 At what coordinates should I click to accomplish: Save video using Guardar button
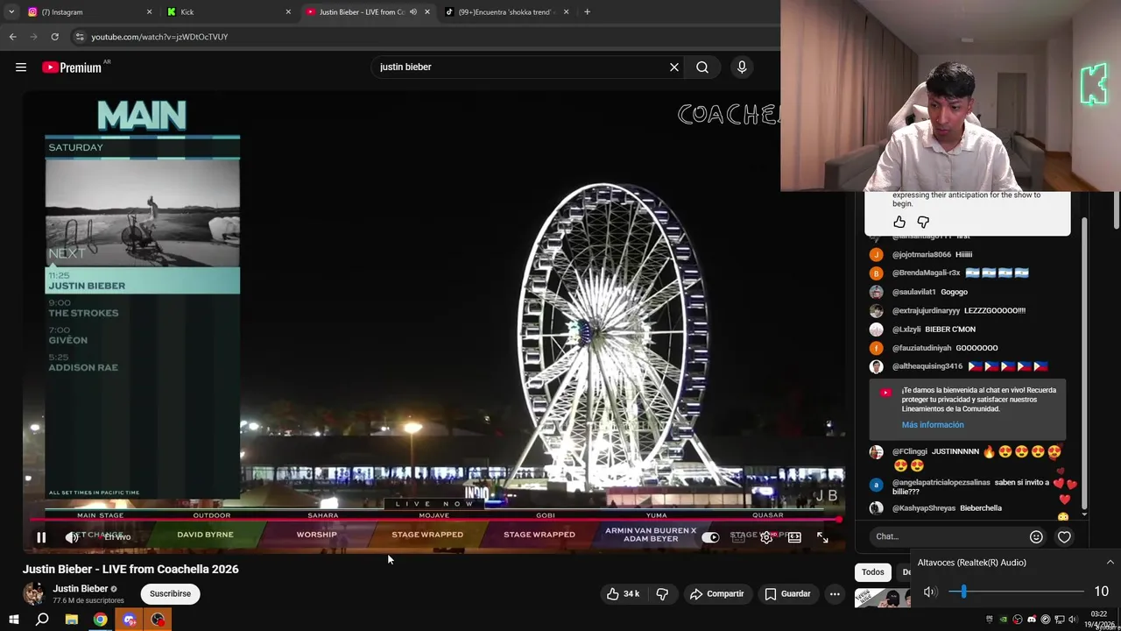787,593
